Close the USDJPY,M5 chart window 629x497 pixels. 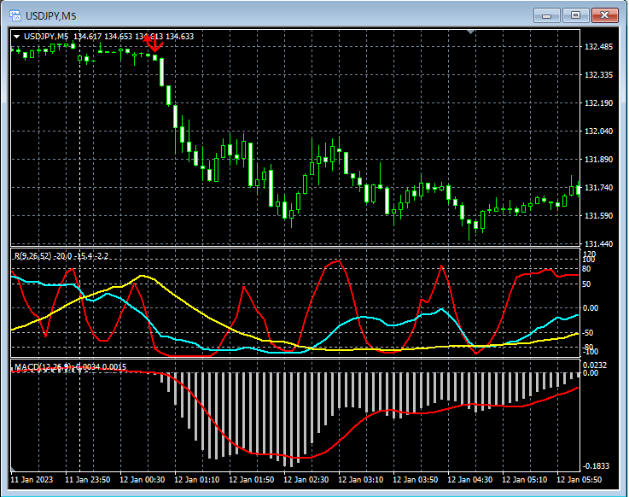click(605, 15)
